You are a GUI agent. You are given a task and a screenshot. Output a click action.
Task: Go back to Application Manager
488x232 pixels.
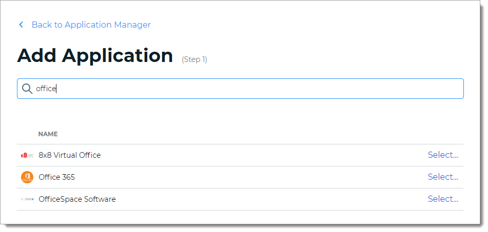click(x=91, y=25)
